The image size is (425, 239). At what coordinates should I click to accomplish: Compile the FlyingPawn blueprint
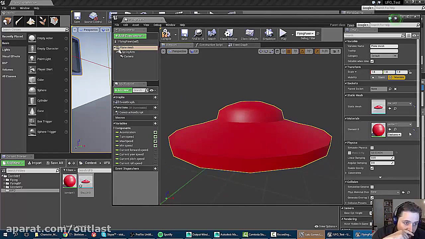pyautogui.click(x=166, y=35)
